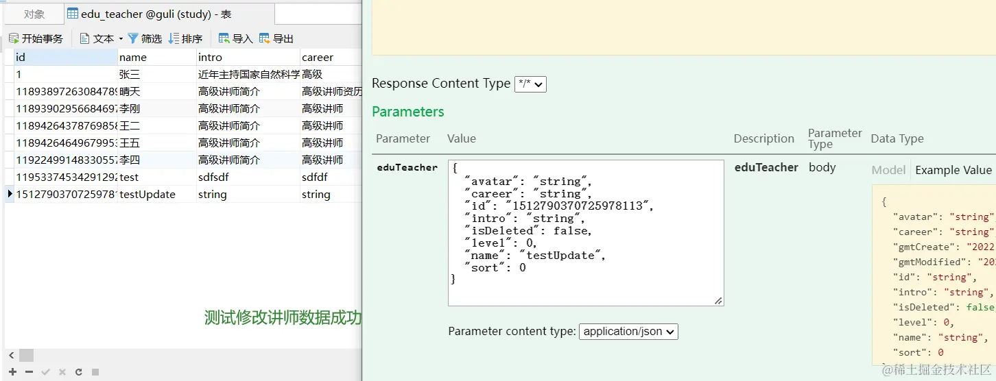Select the intro cell 近年主持国家自然科学
This screenshot has height=381, width=996.
248,75
